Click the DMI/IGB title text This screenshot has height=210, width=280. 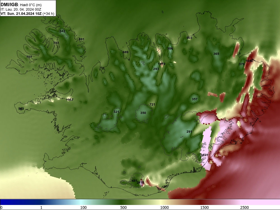[x=9, y=5]
